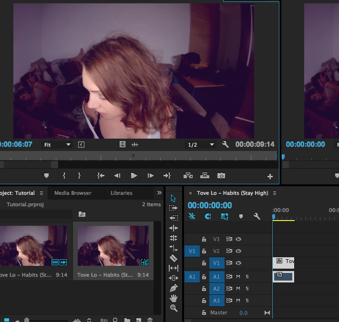The image size is (339, 322).
Task: Select the Slip tool
Action: pos(174,268)
